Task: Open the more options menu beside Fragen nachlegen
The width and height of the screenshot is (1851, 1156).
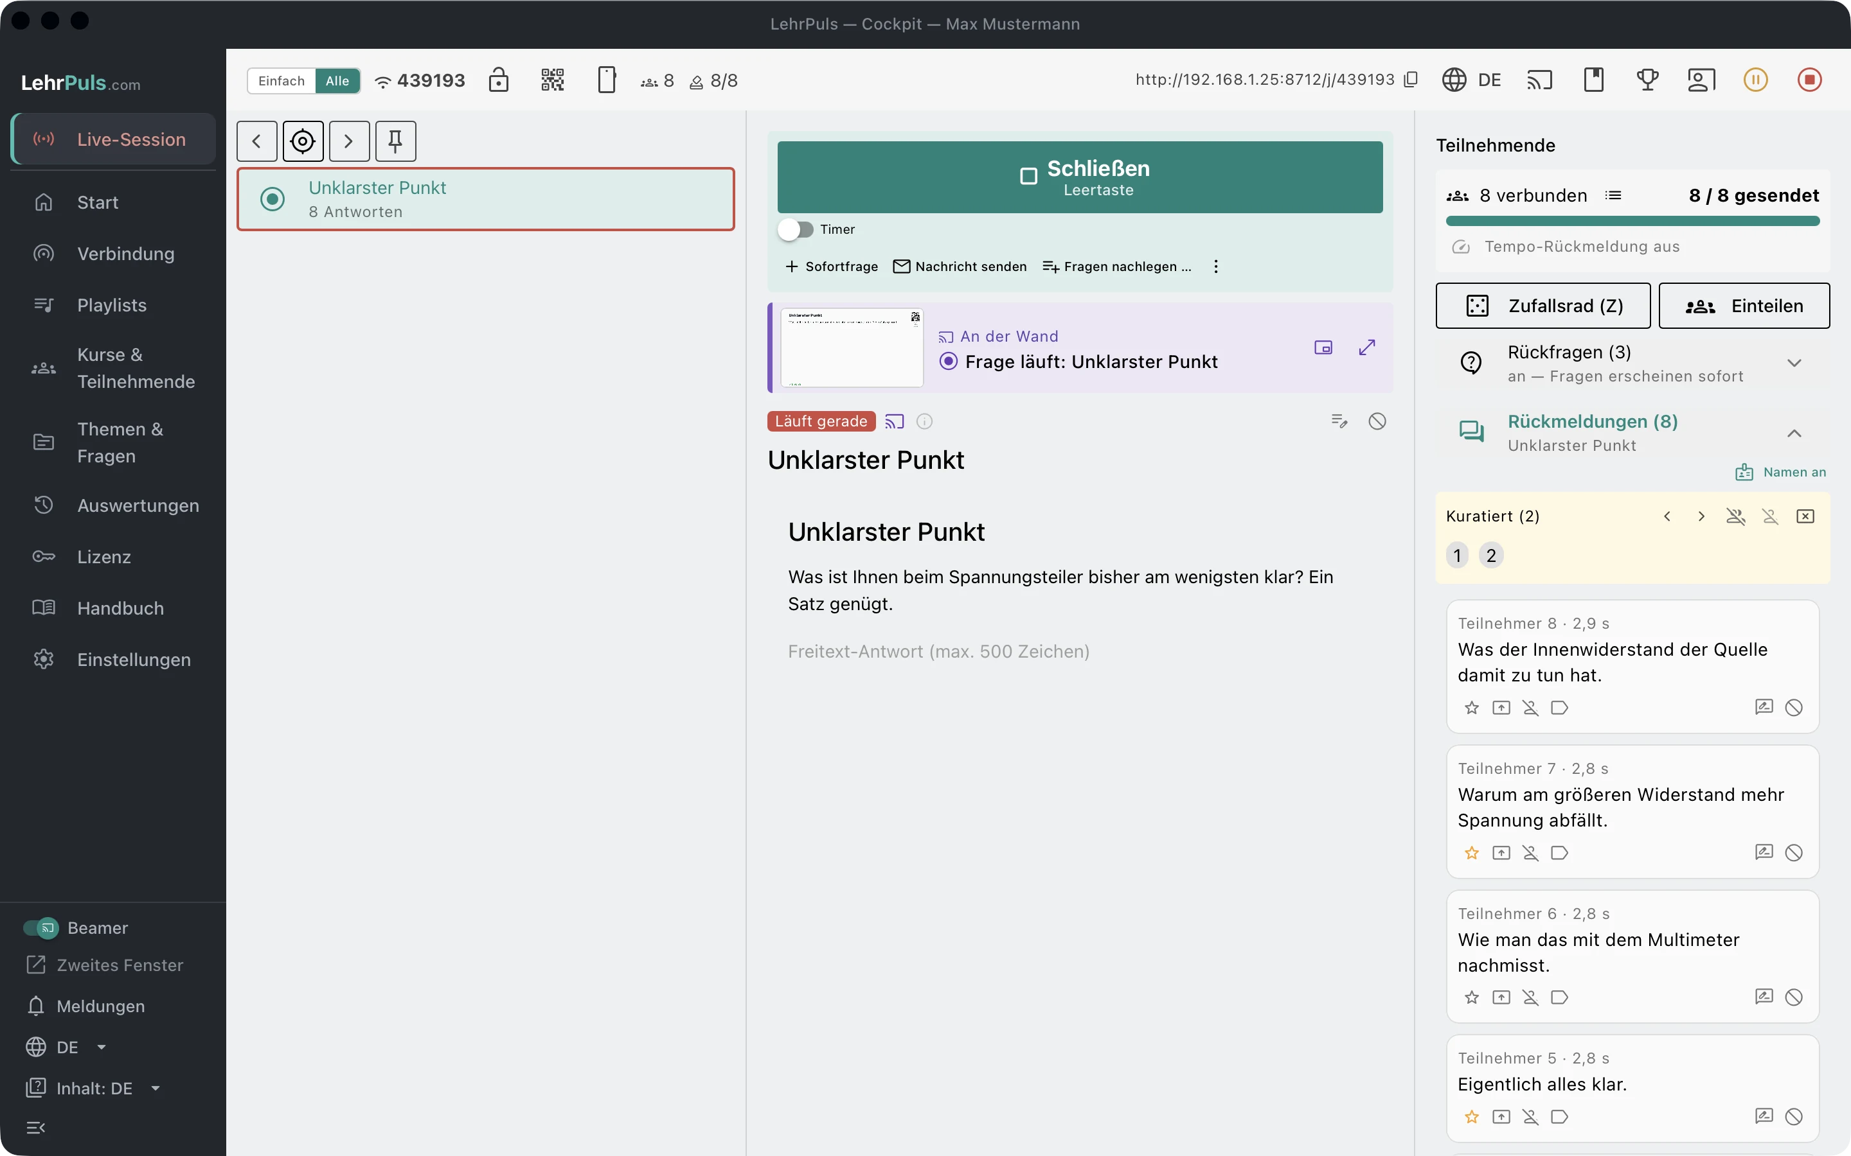Action: coord(1216,267)
